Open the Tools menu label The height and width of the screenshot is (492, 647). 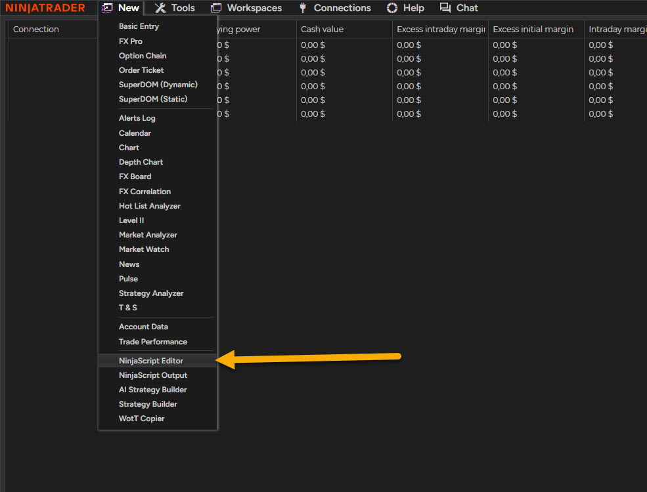tap(183, 8)
